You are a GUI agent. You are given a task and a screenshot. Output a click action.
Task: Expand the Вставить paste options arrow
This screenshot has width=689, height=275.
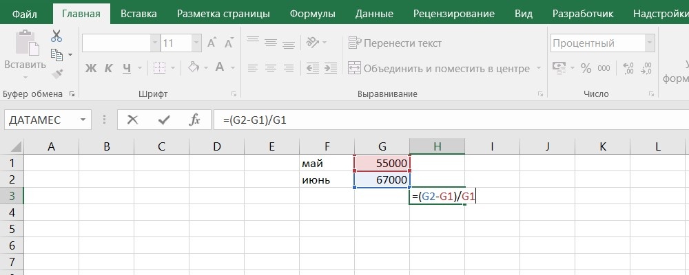point(25,78)
